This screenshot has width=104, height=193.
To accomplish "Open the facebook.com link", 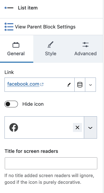I will pos(23,84).
